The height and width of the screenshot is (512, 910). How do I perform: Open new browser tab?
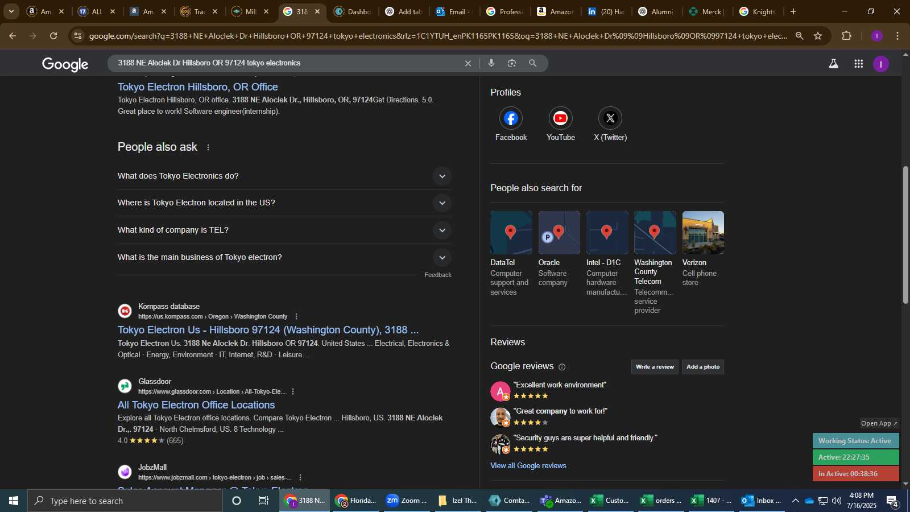tap(793, 11)
